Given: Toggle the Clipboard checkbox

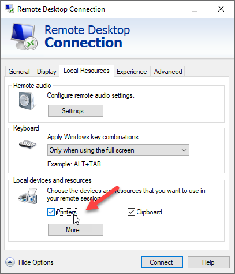Looking at the screenshot, I should 131,212.
